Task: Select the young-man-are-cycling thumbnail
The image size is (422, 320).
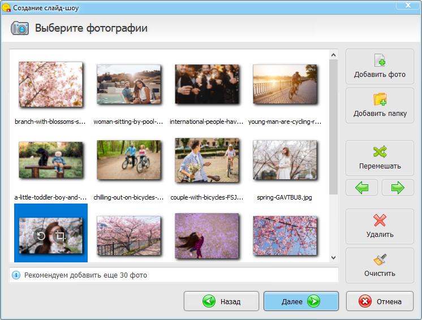Action: 285,84
